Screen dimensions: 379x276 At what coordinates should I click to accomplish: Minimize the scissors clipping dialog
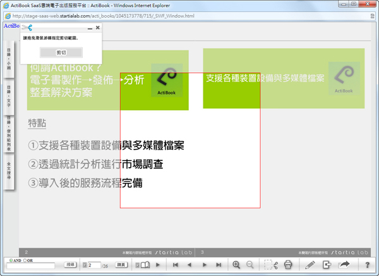click(x=90, y=28)
